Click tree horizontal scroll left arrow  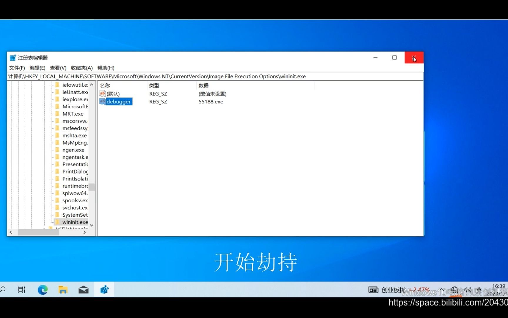[11, 232]
